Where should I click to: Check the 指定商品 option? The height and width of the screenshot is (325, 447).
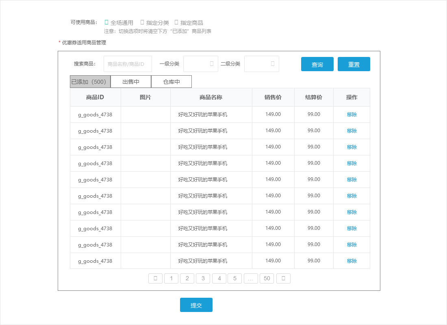click(176, 22)
